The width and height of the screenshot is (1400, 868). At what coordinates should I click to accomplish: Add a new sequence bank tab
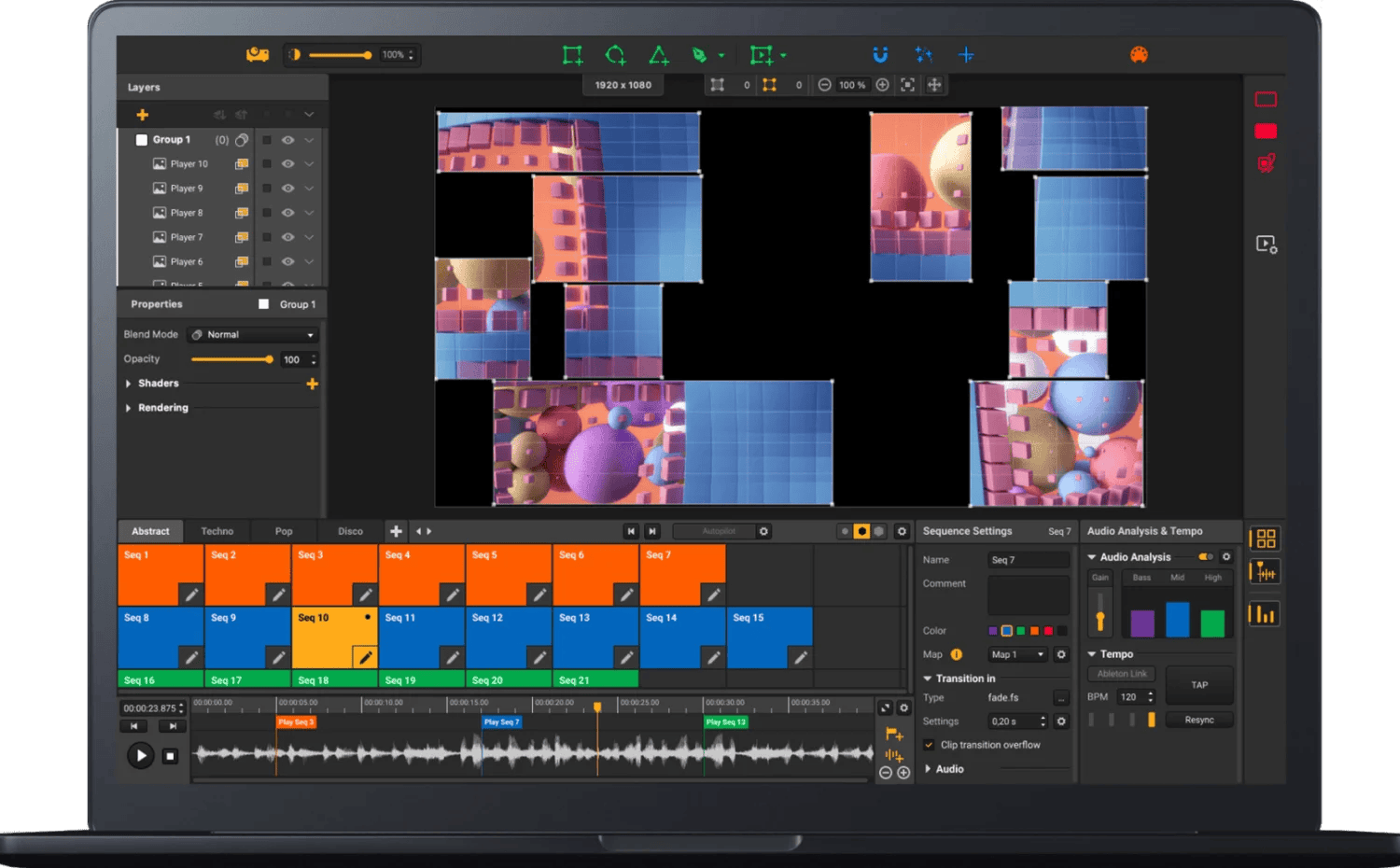pyautogui.click(x=396, y=531)
